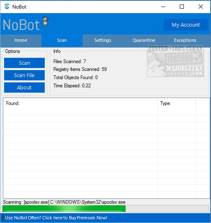Image resolution: width=211 pixels, height=223 pixels.
Task: Maximize the NoBot window
Action: [182, 7]
